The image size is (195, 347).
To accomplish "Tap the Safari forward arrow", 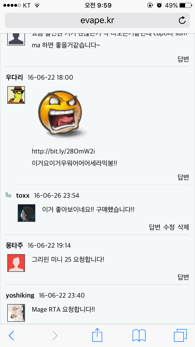I will pyautogui.click(x=55, y=336).
